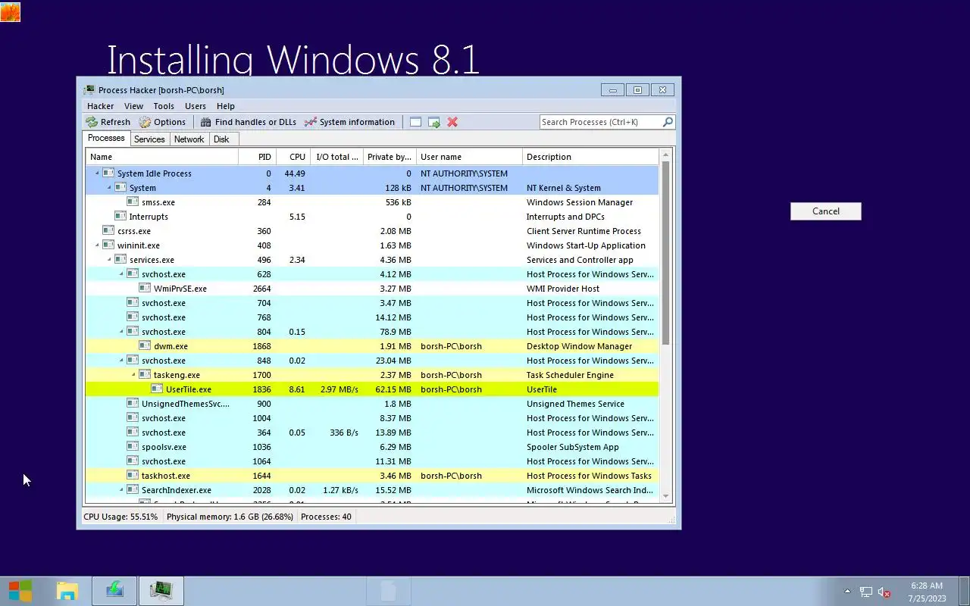Open the Windows Start button

(20, 591)
